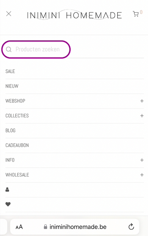The width and height of the screenshot is (148, 236).
Task: Open the CADEAUBON link
Action: coord(17,145)
